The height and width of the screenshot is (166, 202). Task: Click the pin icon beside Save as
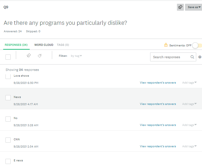180,7
